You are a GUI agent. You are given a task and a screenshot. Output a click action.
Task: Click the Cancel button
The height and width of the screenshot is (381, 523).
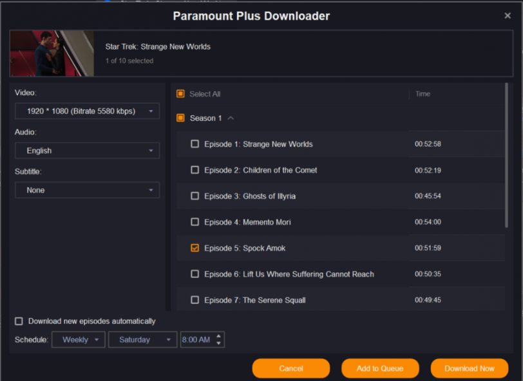click(291, 368)
